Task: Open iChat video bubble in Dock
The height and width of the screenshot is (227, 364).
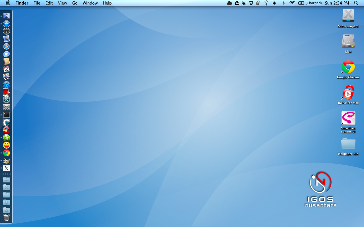Action: coord(7,54)
